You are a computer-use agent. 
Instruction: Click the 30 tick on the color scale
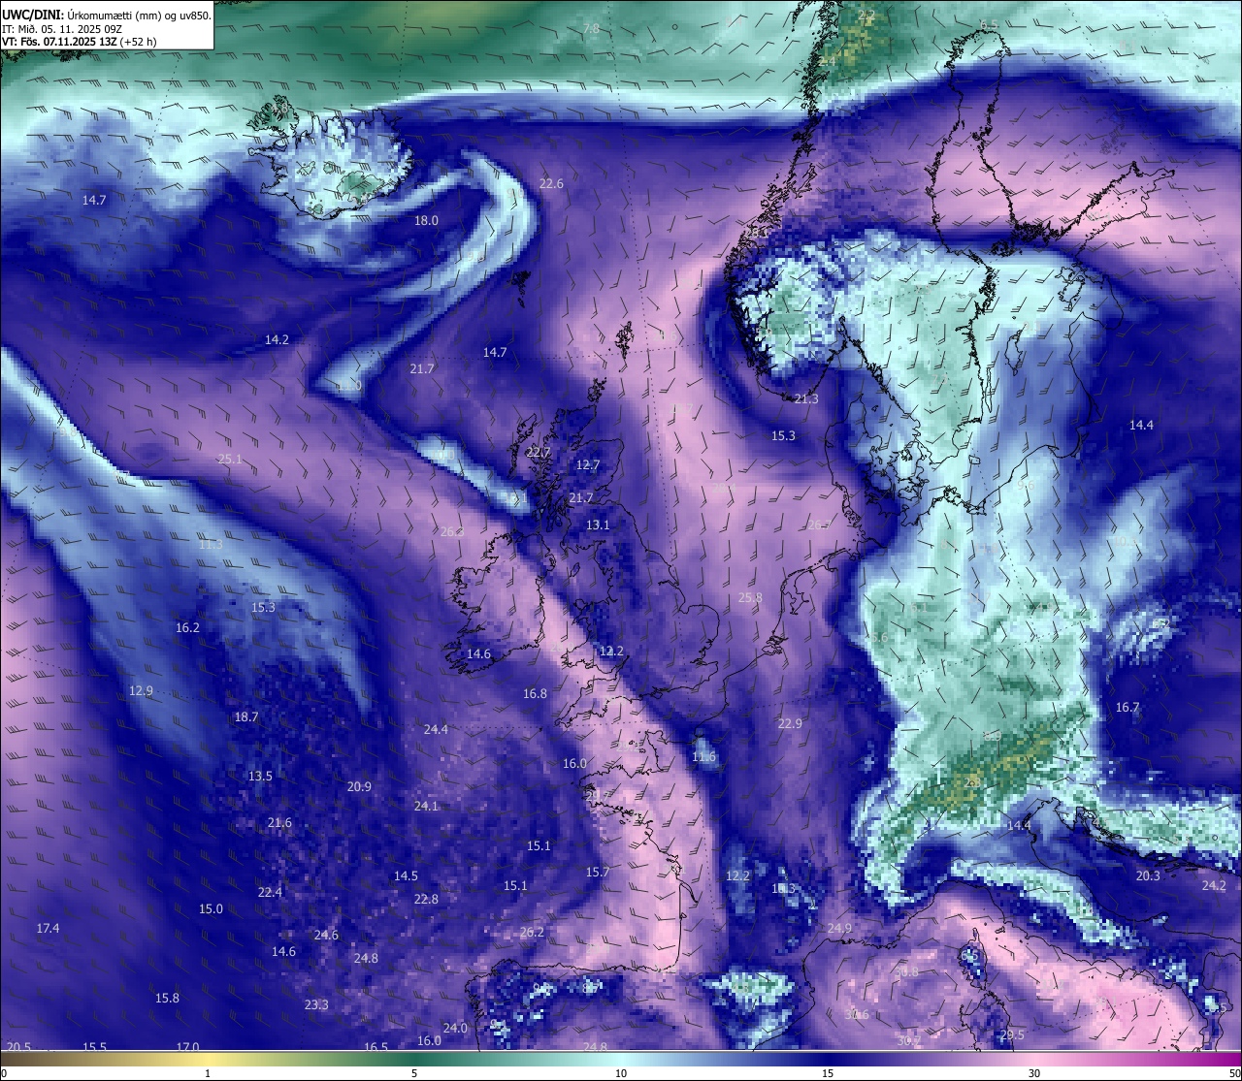click(1034, 1073)
